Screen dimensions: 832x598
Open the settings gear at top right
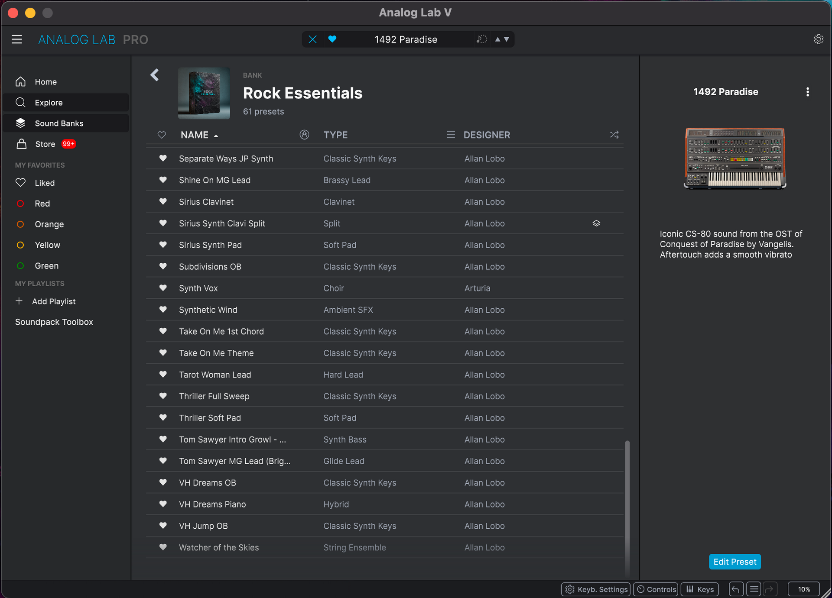(819, 39)
